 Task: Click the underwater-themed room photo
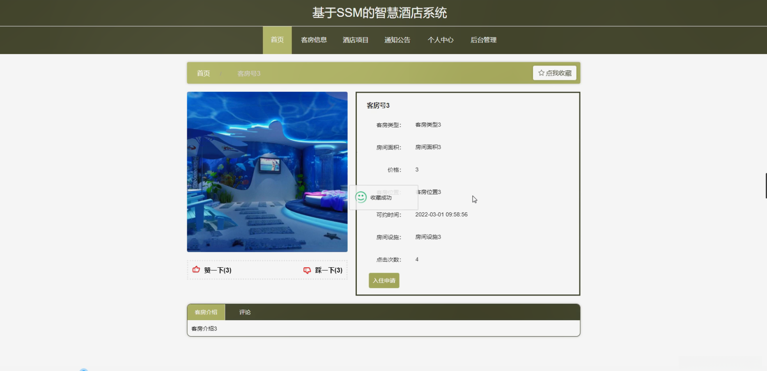coord(267,172)
